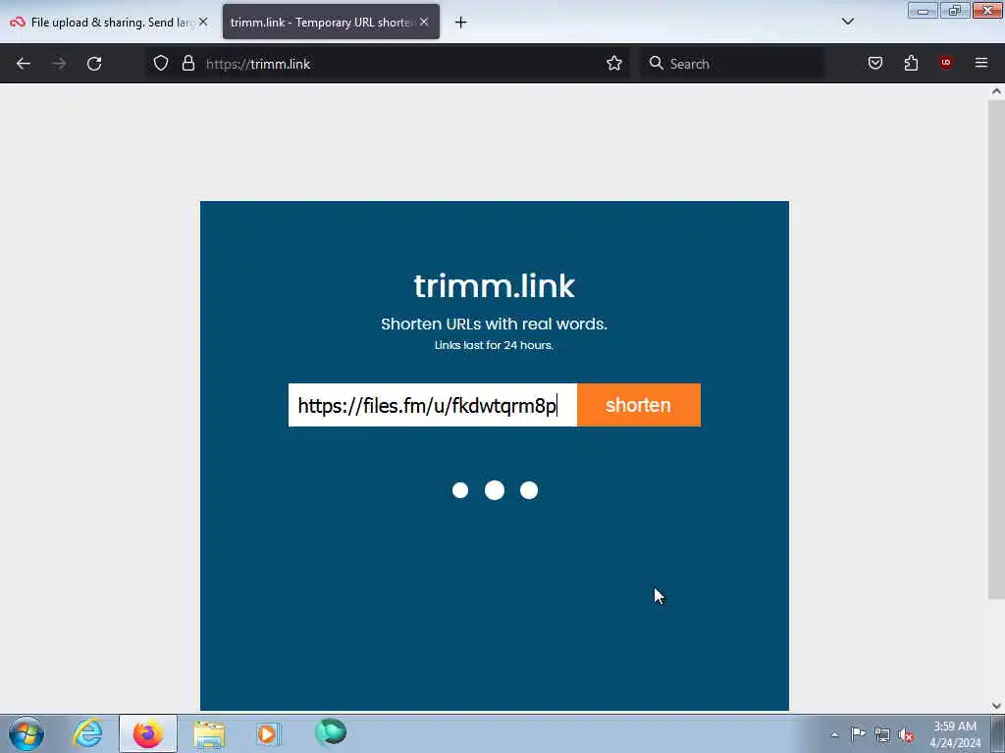Screen dimensions: 1005x753
Task: Open tracking protection shield icon
Action: click(161, 63)
